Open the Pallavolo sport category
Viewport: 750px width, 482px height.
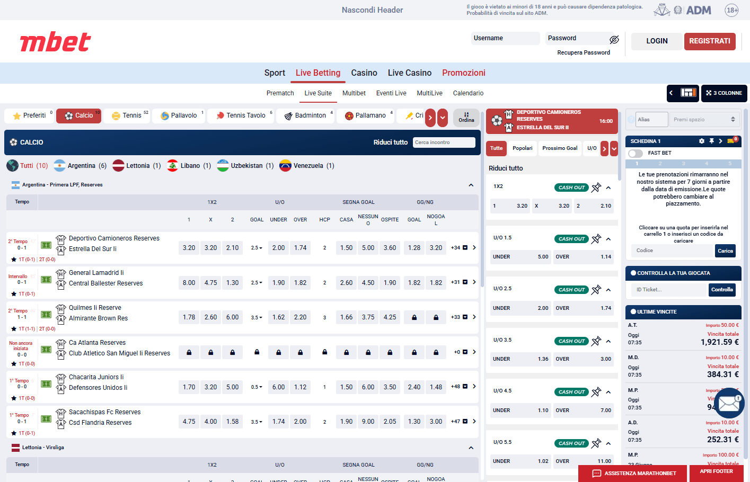[179, 115]
